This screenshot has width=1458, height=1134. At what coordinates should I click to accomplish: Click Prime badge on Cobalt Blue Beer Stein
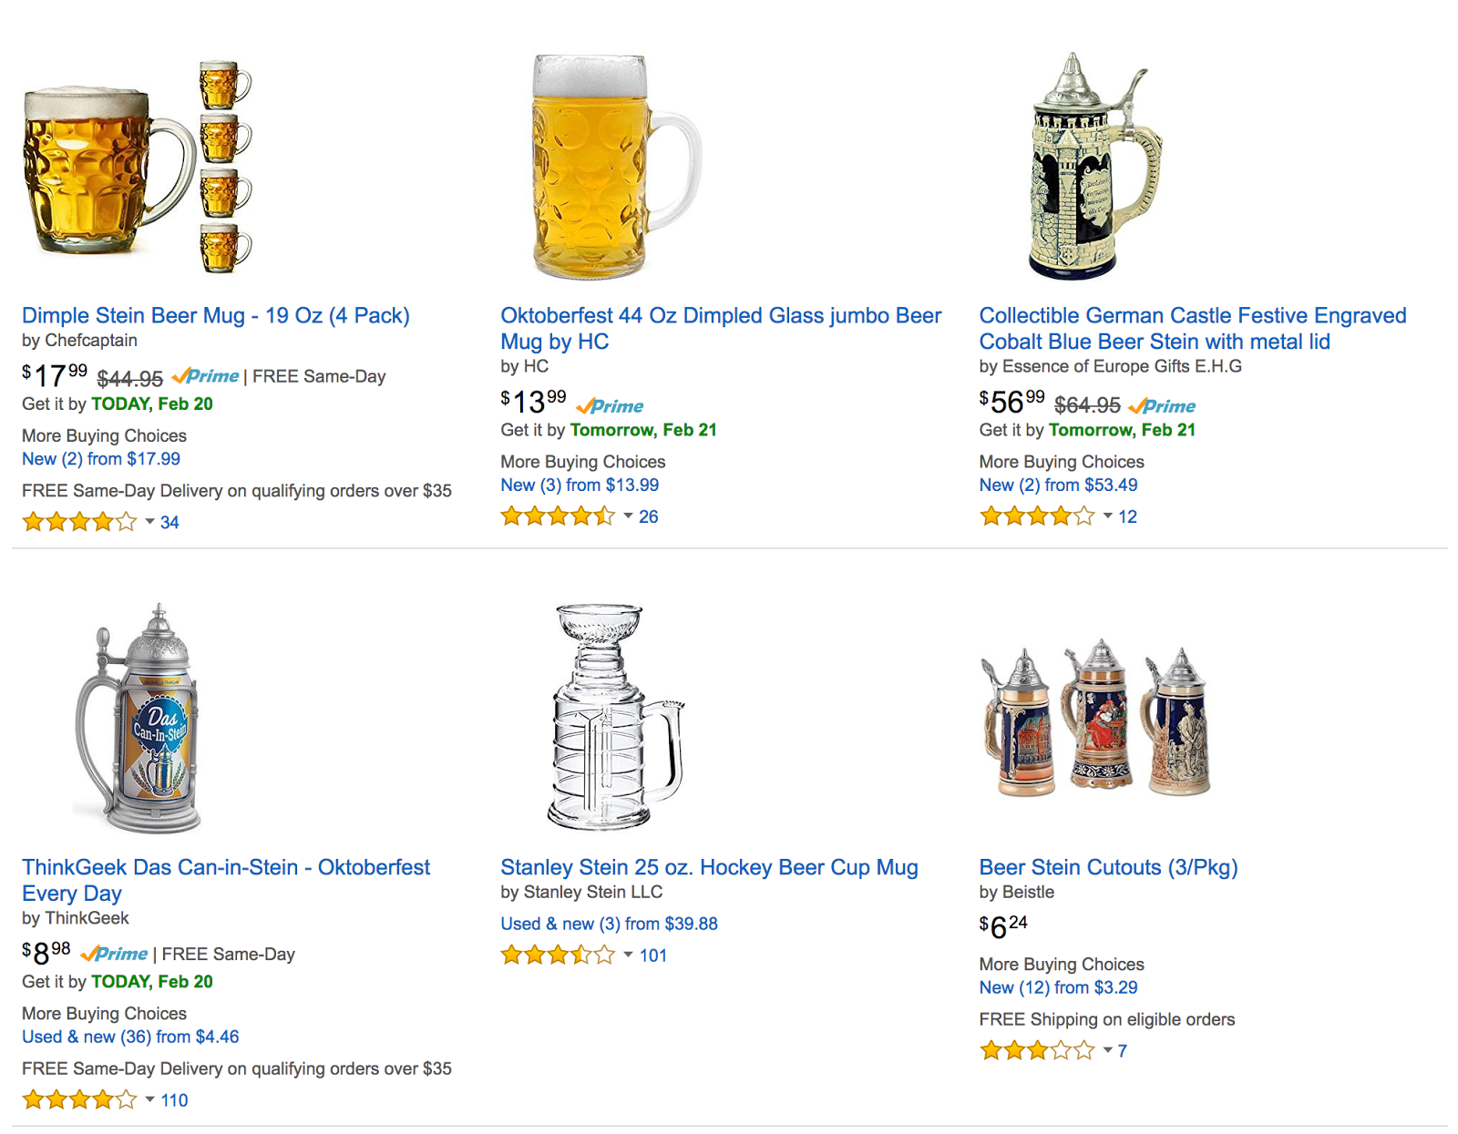(1163, 406)
